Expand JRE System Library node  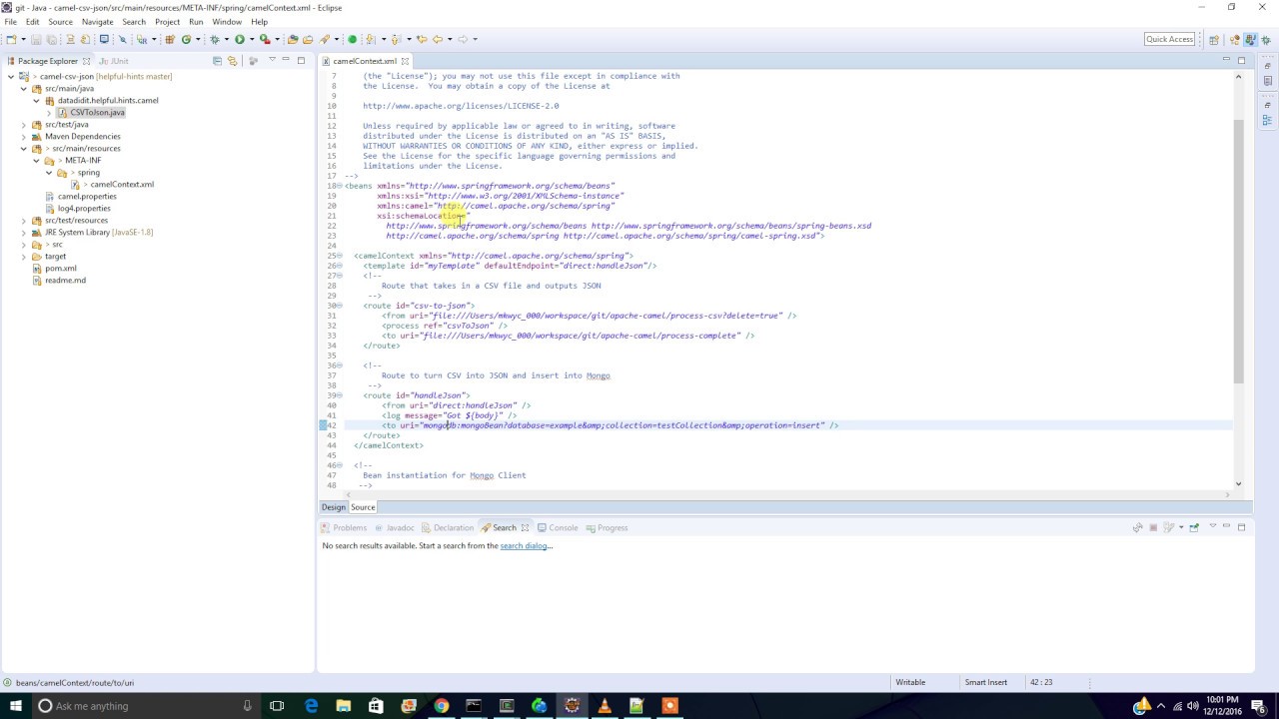click(24, 233)
